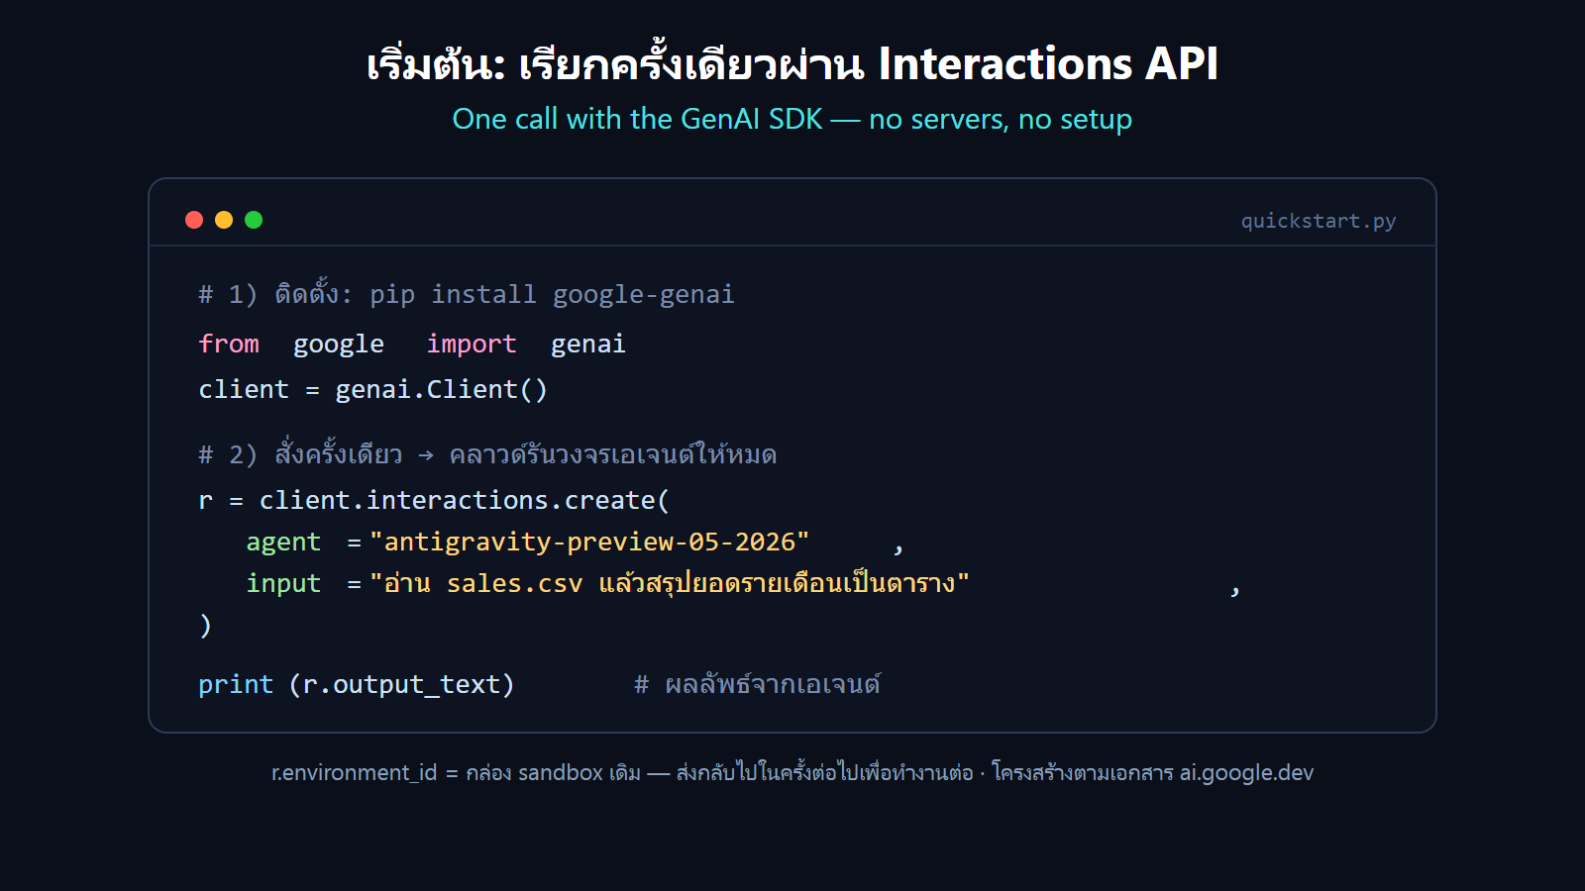Click the green 'agent' parameter name
The width and height of the screenshot is (1585, 891).
click(283, 543)
